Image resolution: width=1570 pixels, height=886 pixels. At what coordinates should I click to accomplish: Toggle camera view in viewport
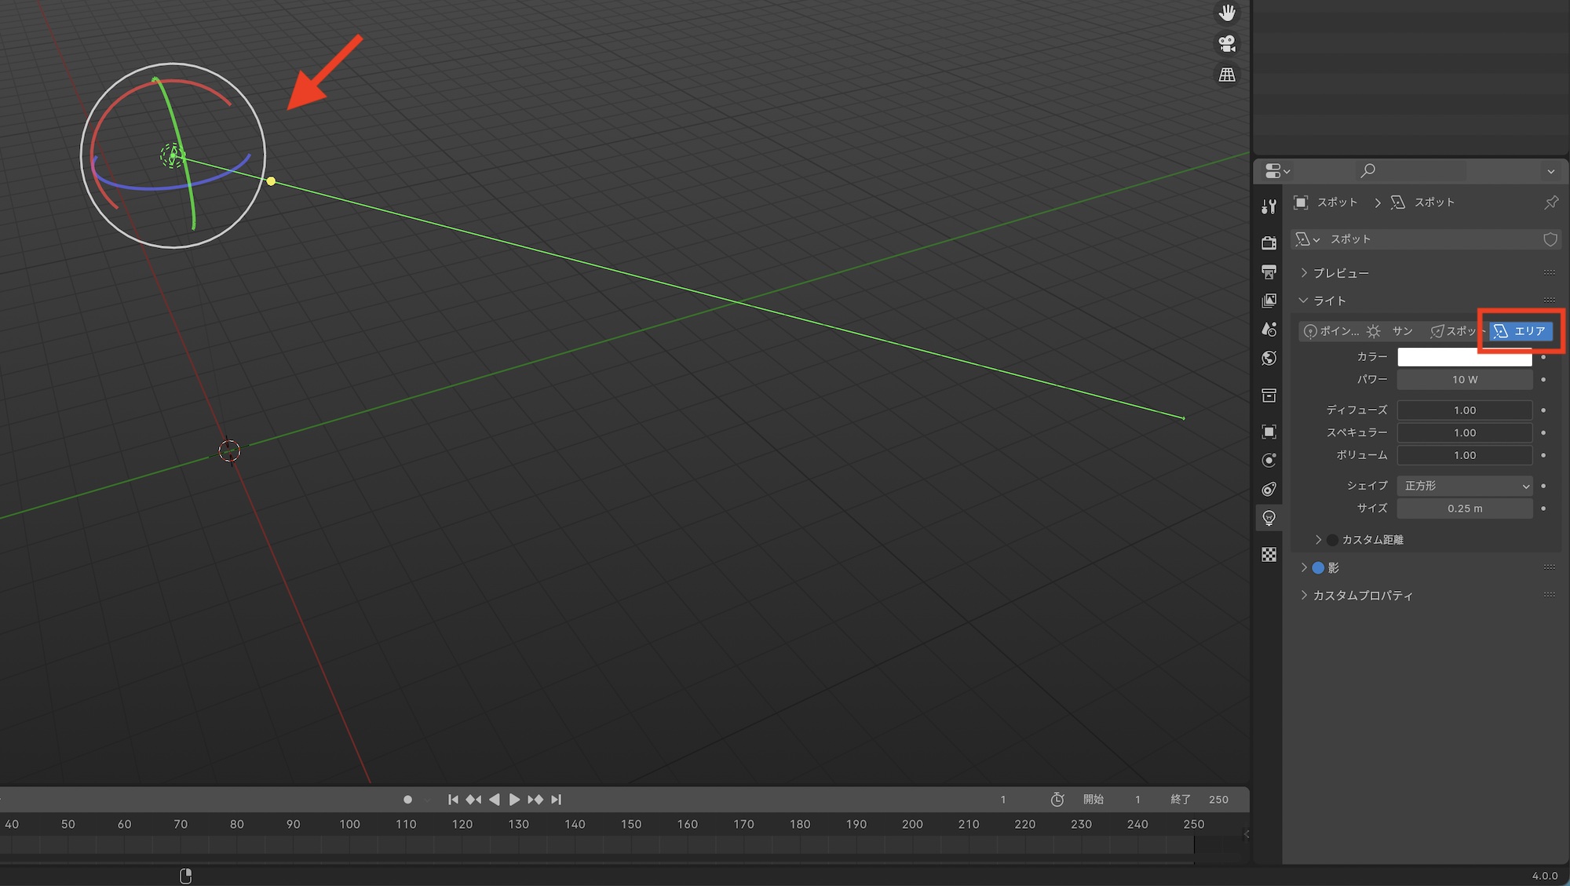pyautogui.click(x=1227, y=43)
